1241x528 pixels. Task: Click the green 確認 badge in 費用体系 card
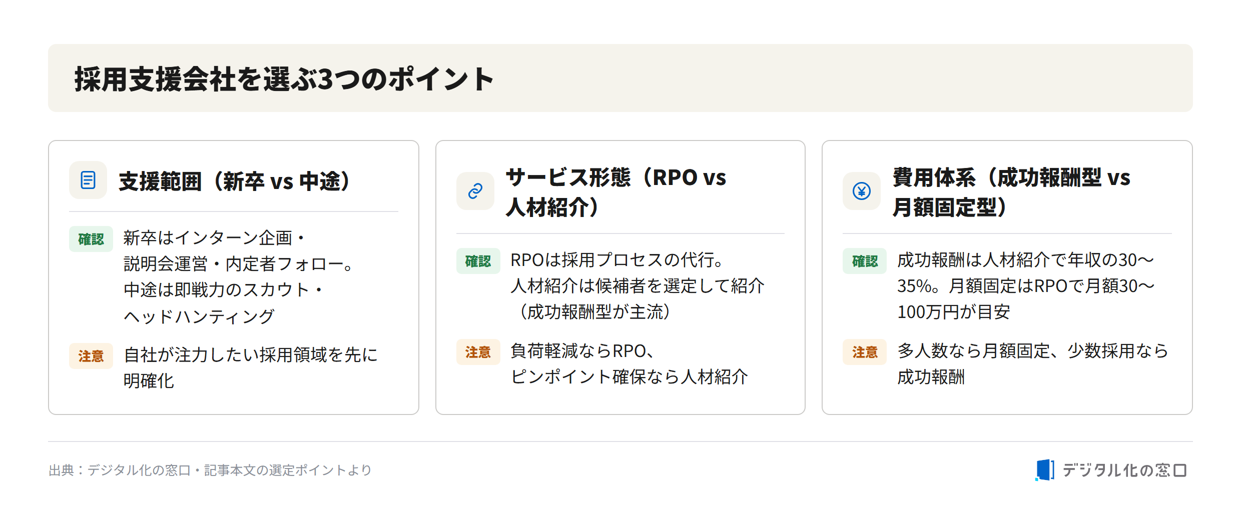coord(865,261)
